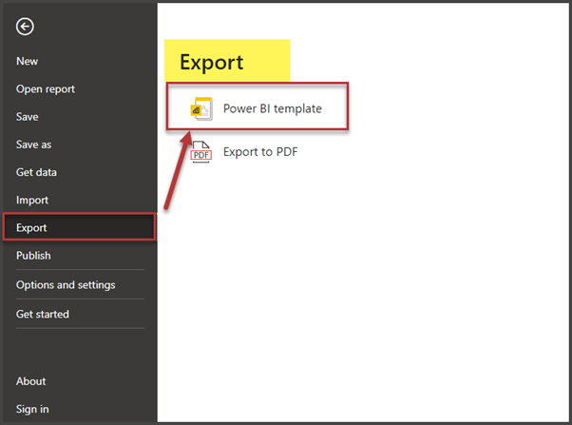The height and width of the screenshot is (425, 572).
Task: Open the About entry
Action: (x=31, y=381)
